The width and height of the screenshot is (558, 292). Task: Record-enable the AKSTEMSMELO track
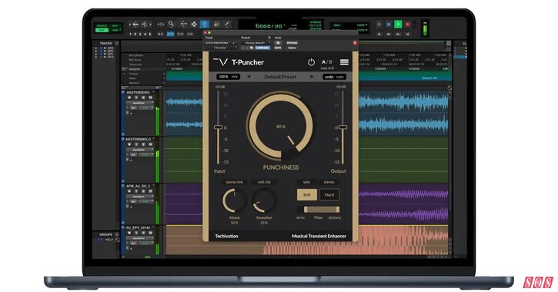click(x=129, y=144)
